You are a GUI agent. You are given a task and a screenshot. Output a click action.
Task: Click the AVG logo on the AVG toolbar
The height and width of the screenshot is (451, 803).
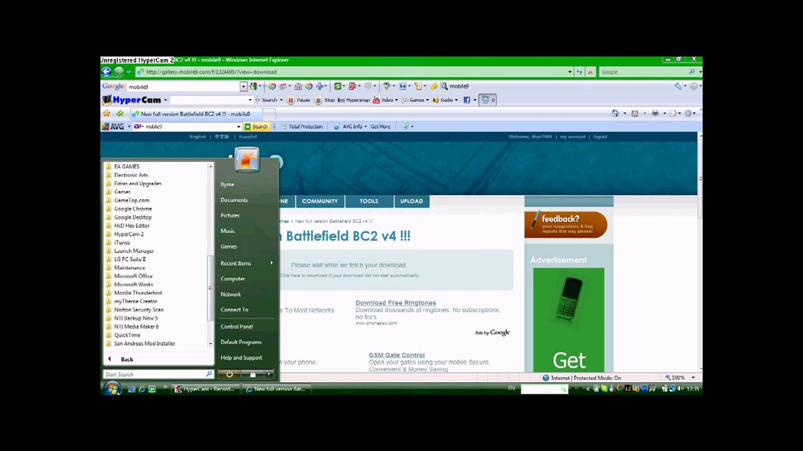114,127
